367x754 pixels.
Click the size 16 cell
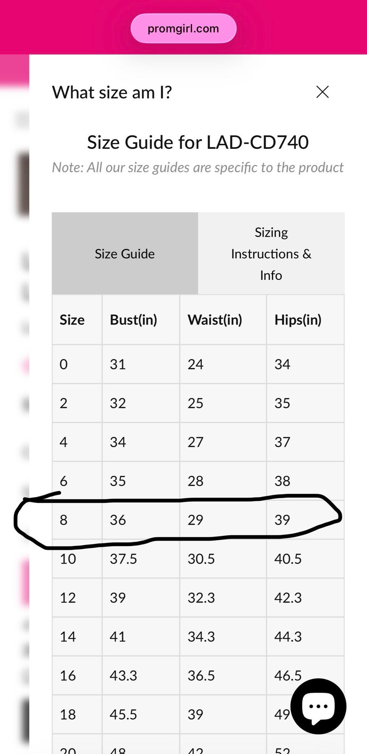pos(68,676)
